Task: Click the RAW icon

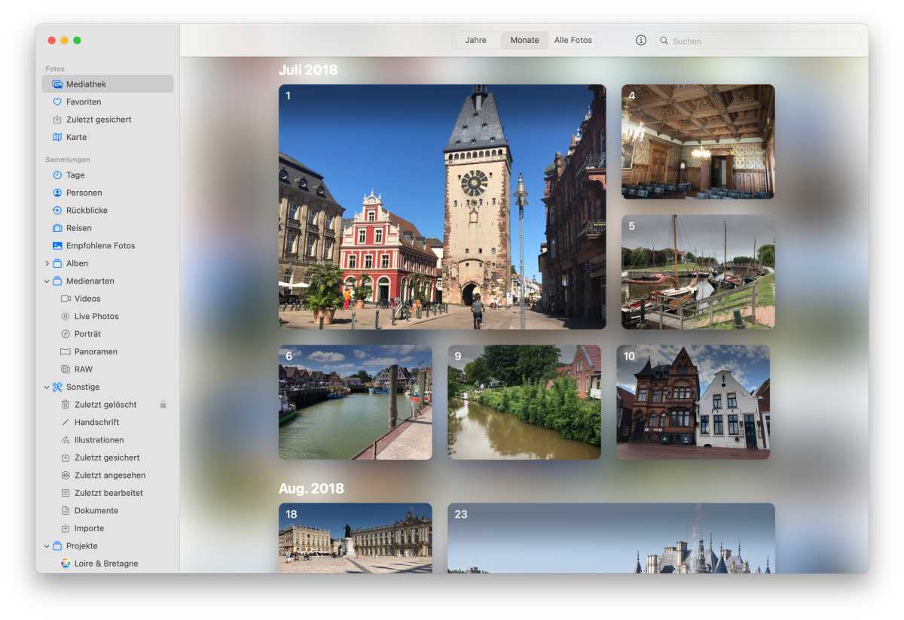Action: pyautogui.click(x=66, y=369)
